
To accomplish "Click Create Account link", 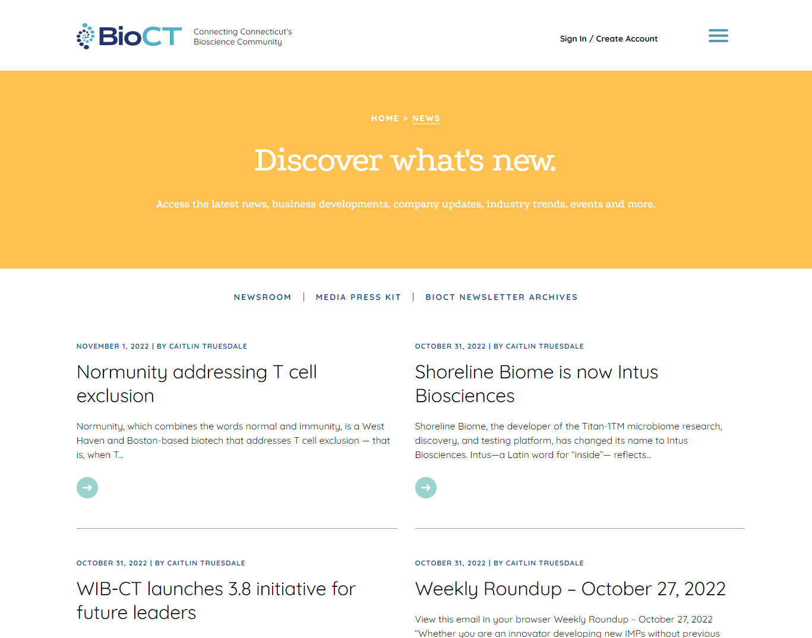I will pos(627,39).
